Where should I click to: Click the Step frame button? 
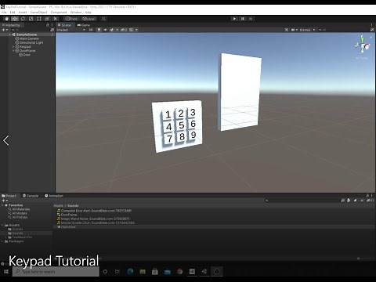coord(251,19)
